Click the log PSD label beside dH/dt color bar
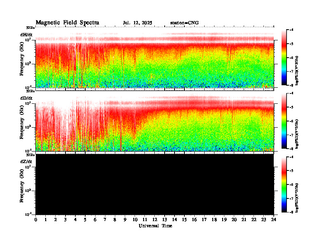This screenshot has width=326, height=252. (297, 70)
